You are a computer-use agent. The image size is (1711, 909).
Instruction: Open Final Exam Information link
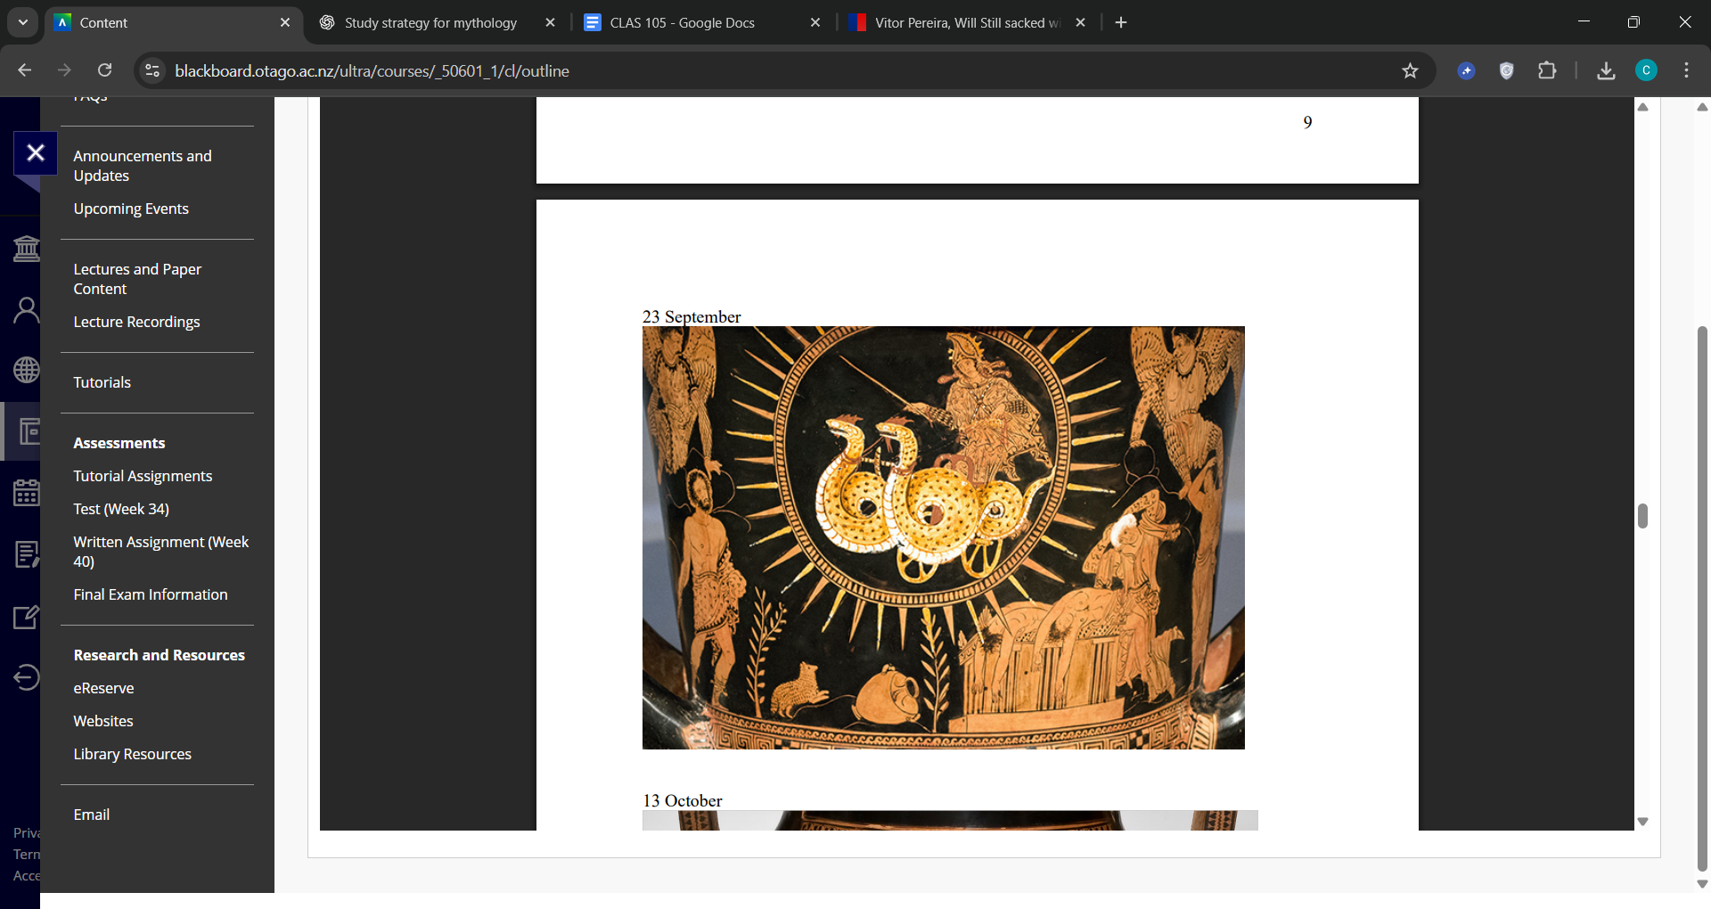pyautogui.click(x=150, y=594)
